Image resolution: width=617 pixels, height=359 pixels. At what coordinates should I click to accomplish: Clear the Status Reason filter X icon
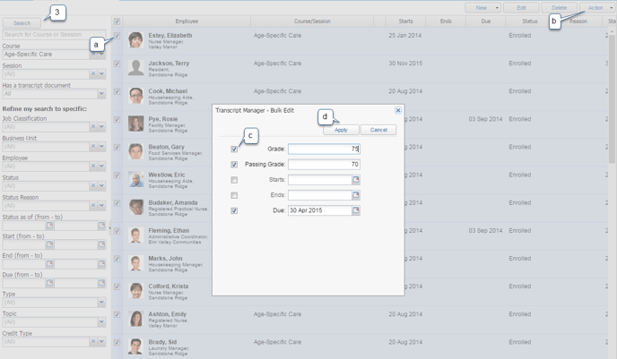click(93, 205)
